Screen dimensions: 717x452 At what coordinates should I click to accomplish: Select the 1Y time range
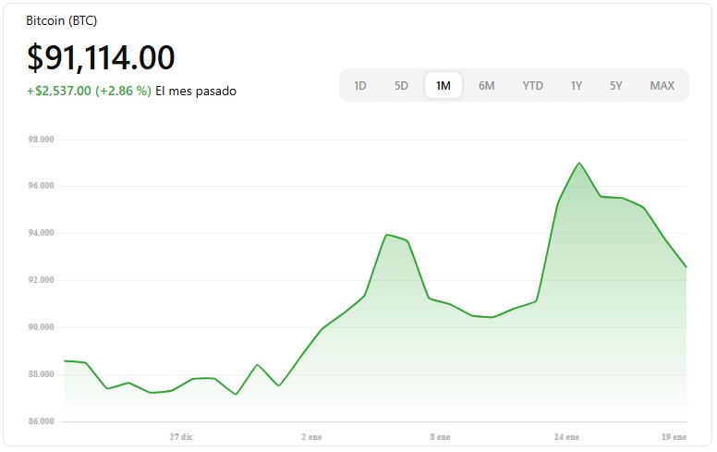[577, 86]
